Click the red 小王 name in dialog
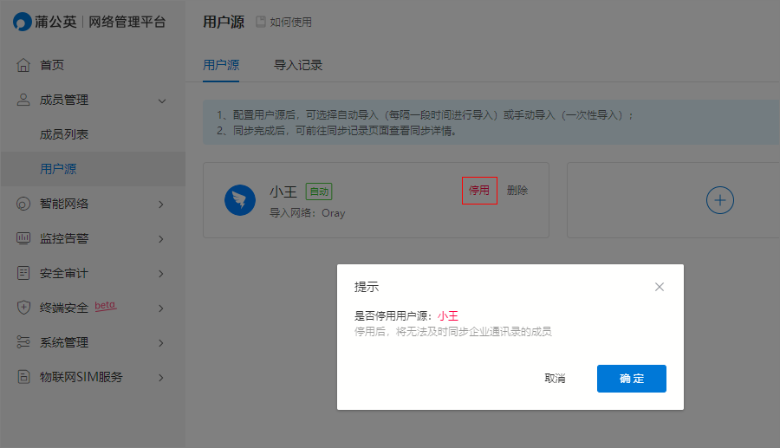780x448 pixels. [x=448, y=315]
